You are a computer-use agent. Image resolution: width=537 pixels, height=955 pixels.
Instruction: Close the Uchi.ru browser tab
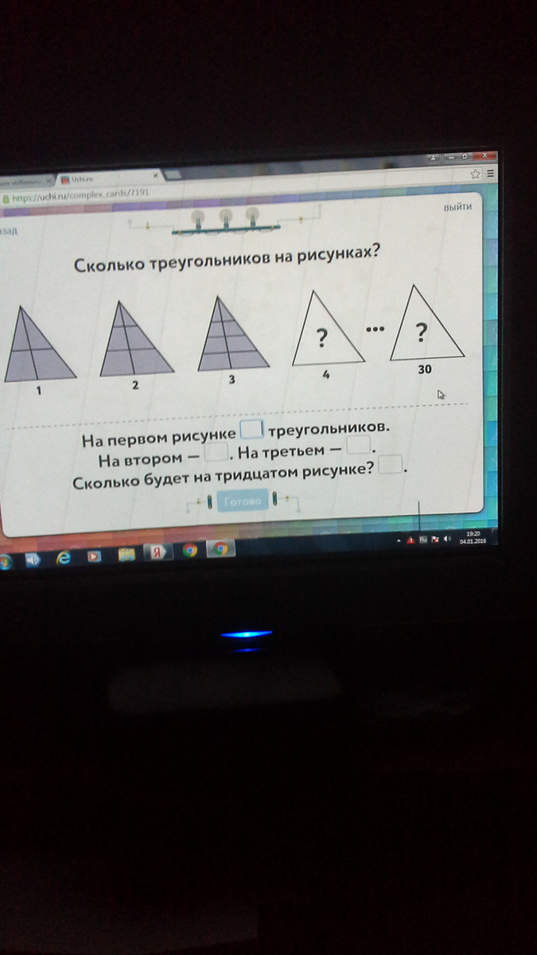pyautogui.click(x=156, y=175)
